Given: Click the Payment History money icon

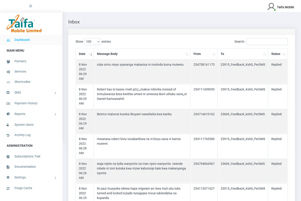Looking at the screenshot, I should pos(8,104).
